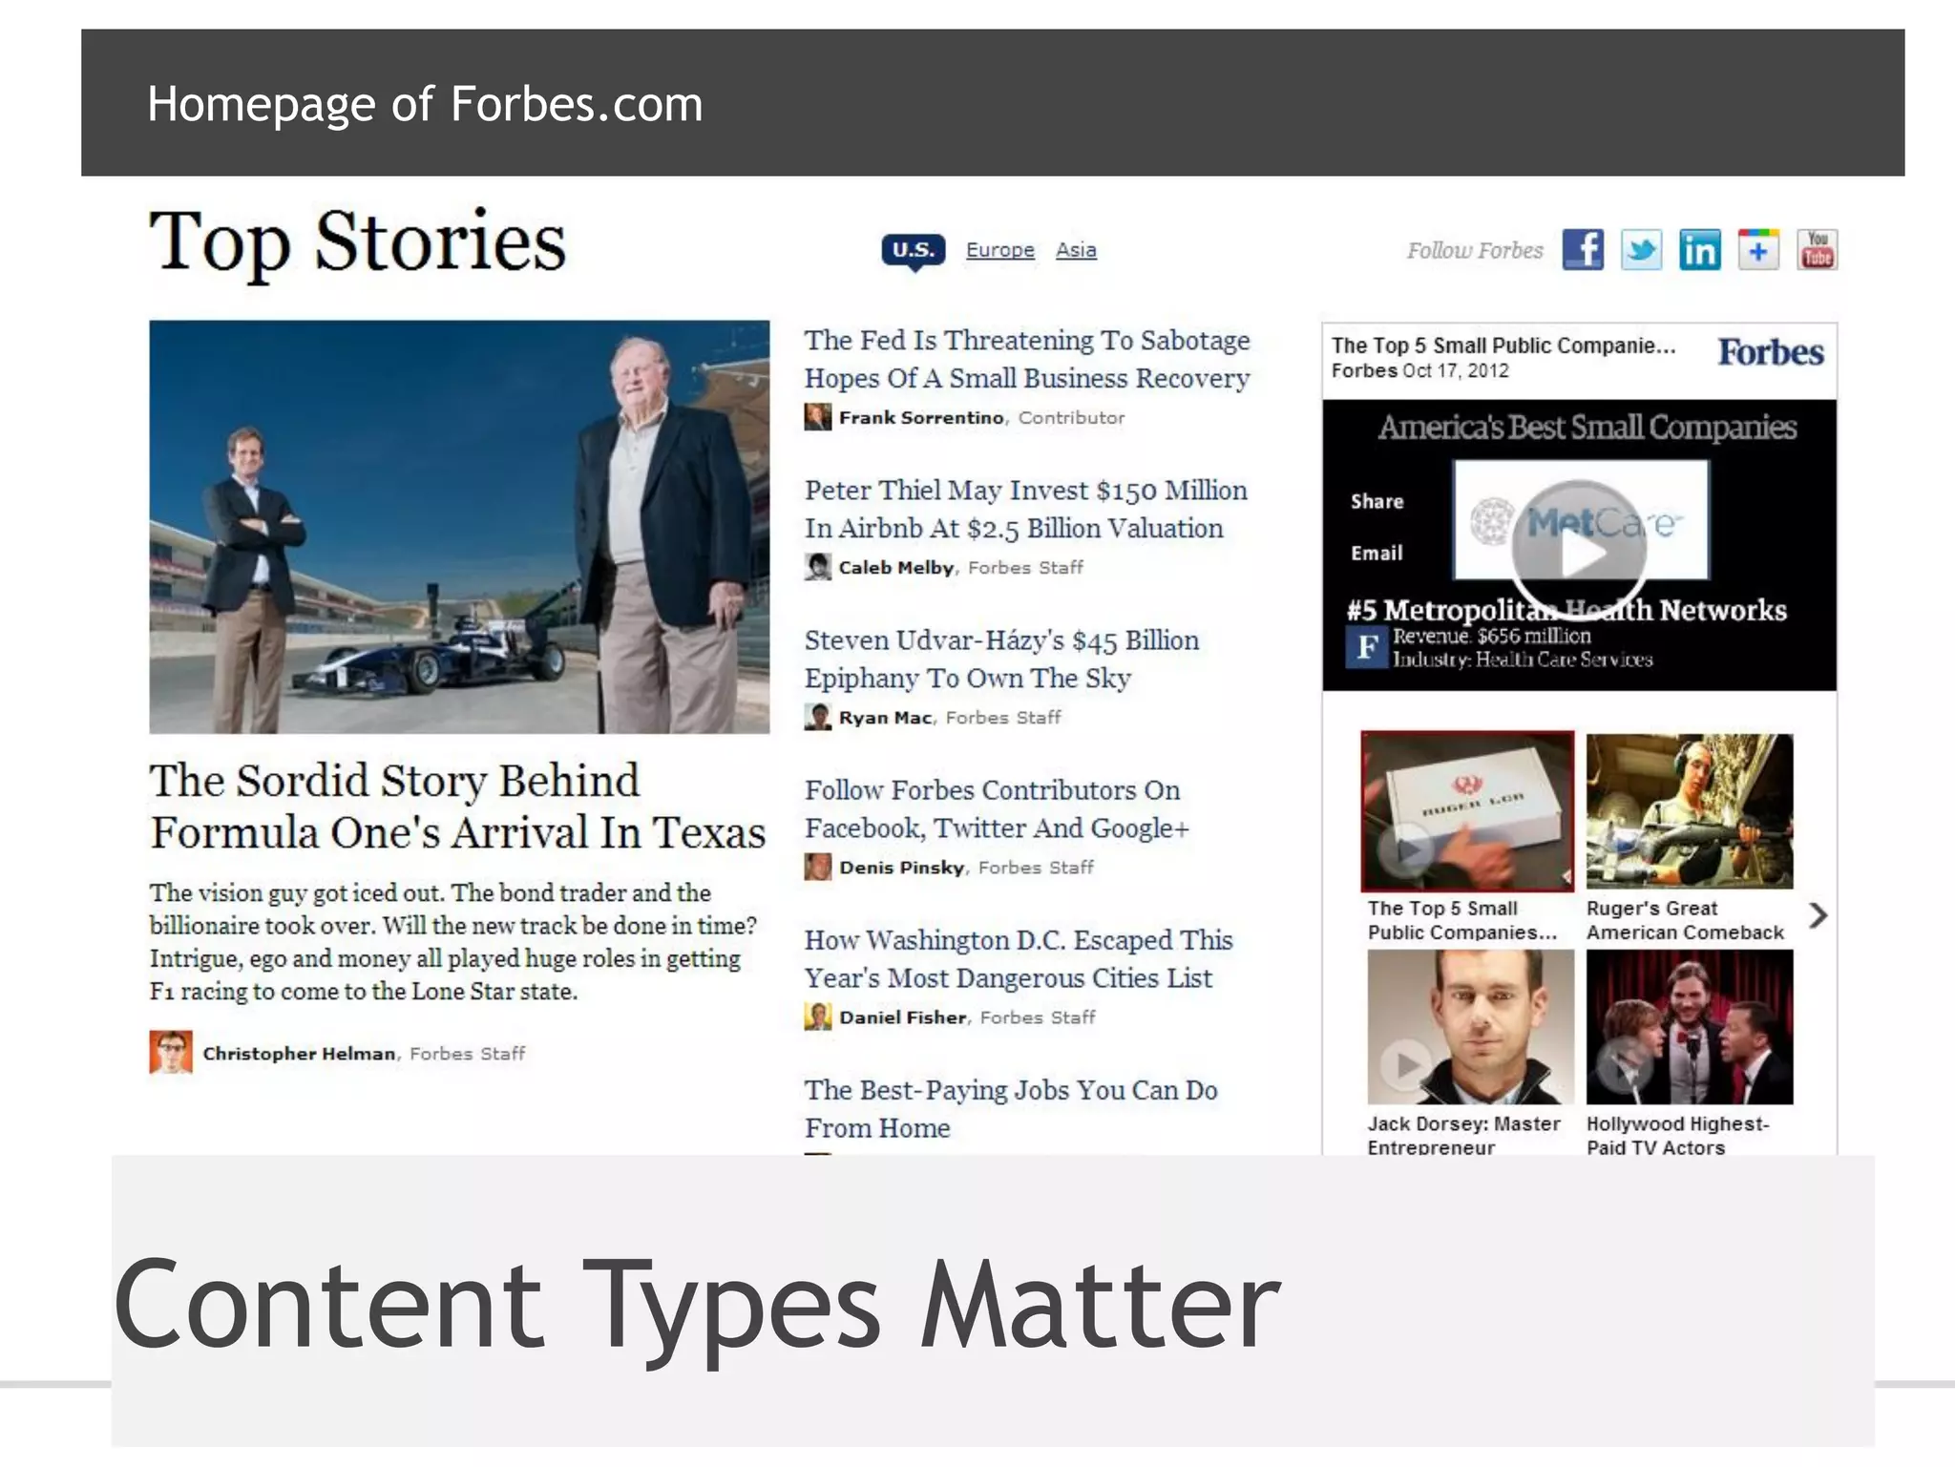Click the Forbes F logo in video overlay

(1366, 647)
